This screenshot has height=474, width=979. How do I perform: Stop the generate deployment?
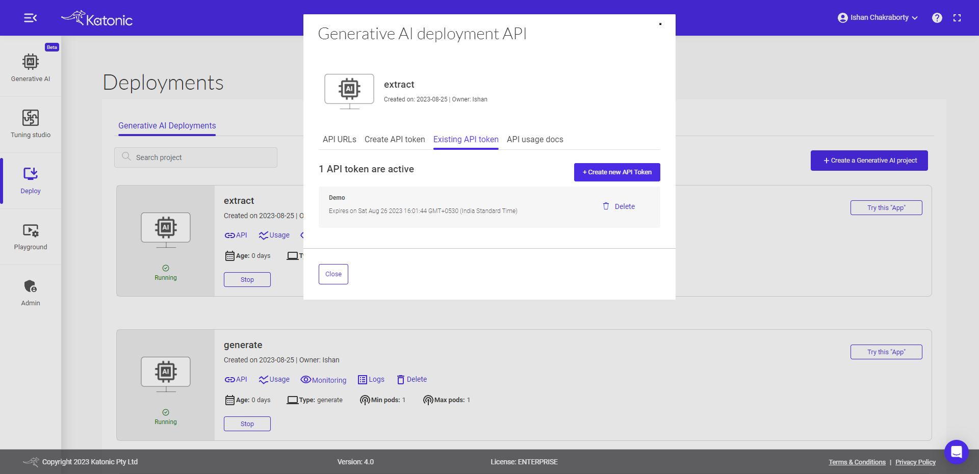[247, 424]
